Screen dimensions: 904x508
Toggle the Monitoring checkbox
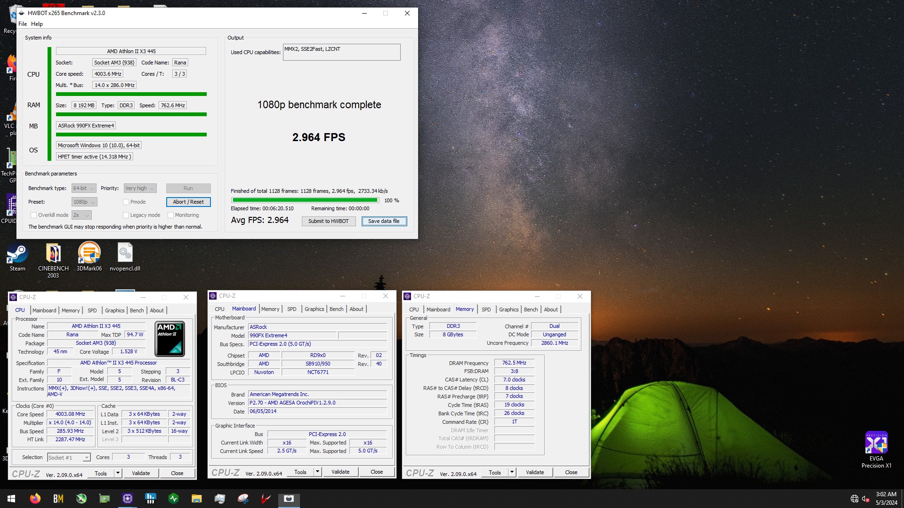tap(170, 215)
